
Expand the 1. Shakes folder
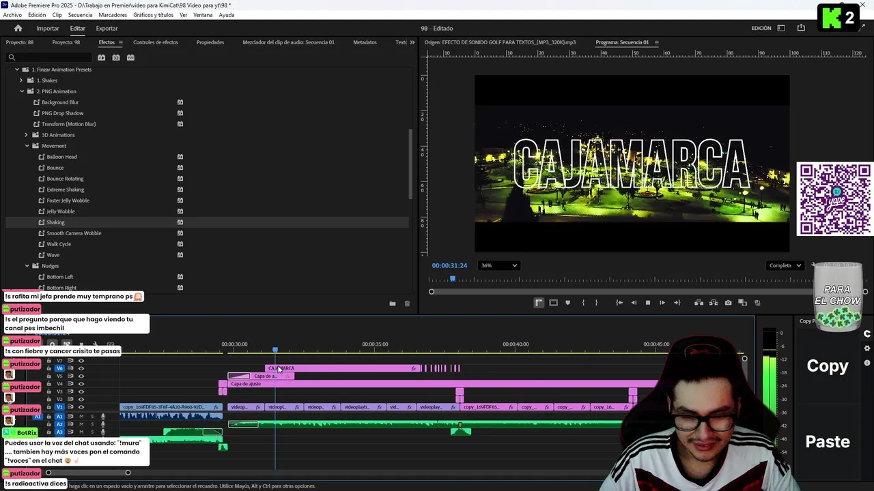[21, 80]
